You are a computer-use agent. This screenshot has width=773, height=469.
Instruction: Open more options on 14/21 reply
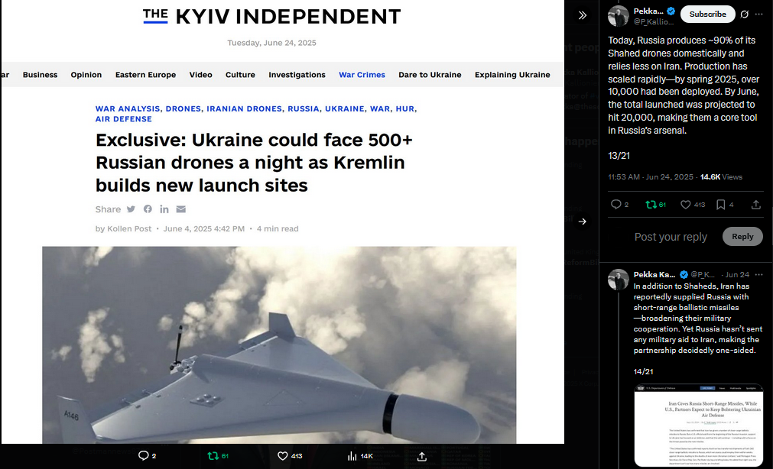pos(758,274)
